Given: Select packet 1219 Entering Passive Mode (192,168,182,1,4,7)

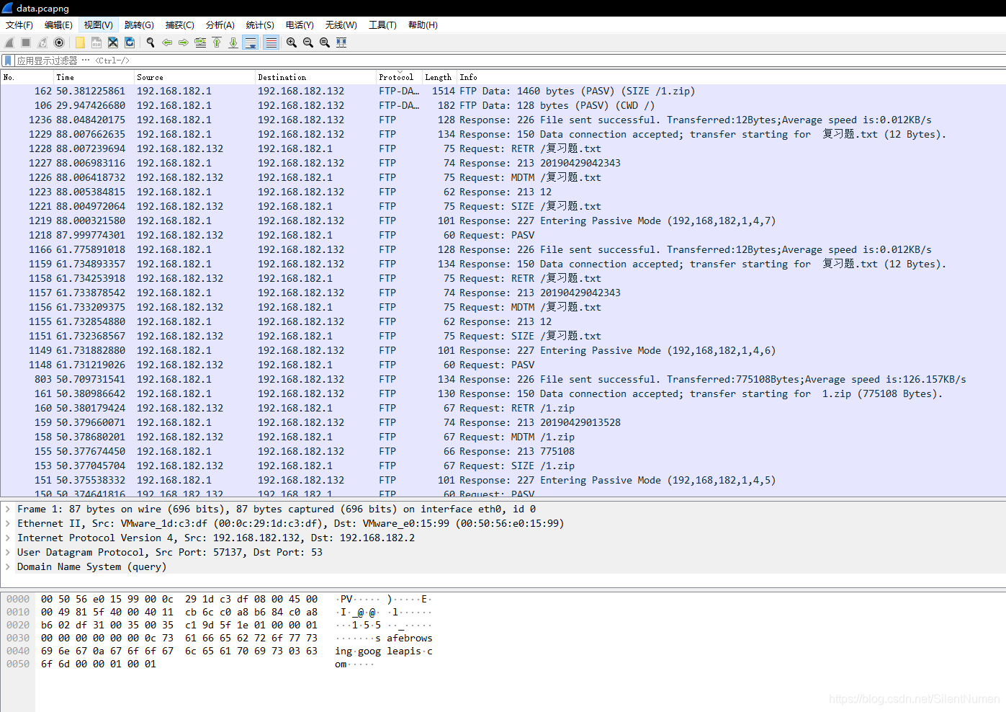Looking at the screenshot, I should pyautogui.click(x=503, y=221).
